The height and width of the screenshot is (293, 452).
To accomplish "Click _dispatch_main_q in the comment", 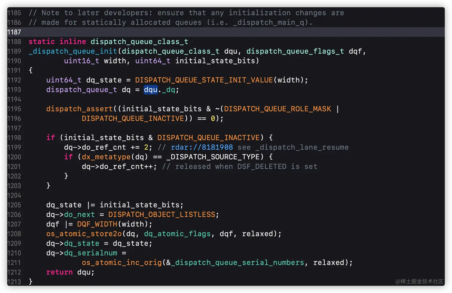I will point(268,22).
